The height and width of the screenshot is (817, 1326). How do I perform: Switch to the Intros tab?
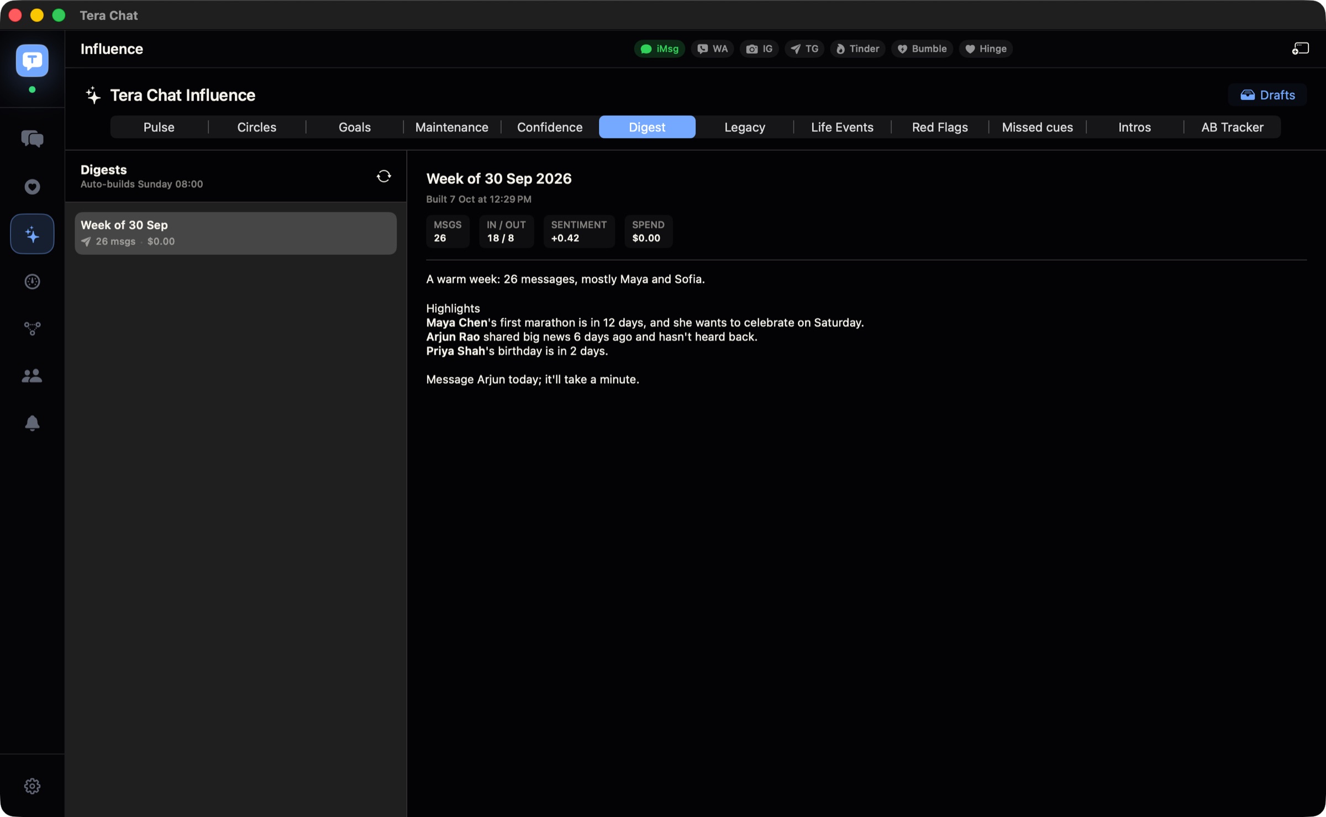click(1135, 127)
